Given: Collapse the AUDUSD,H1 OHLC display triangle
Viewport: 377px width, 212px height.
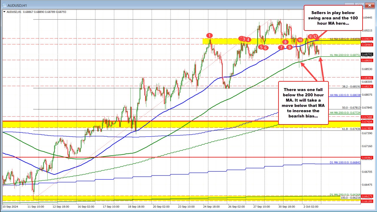Looking at the screenshot, I should (4, 12).
